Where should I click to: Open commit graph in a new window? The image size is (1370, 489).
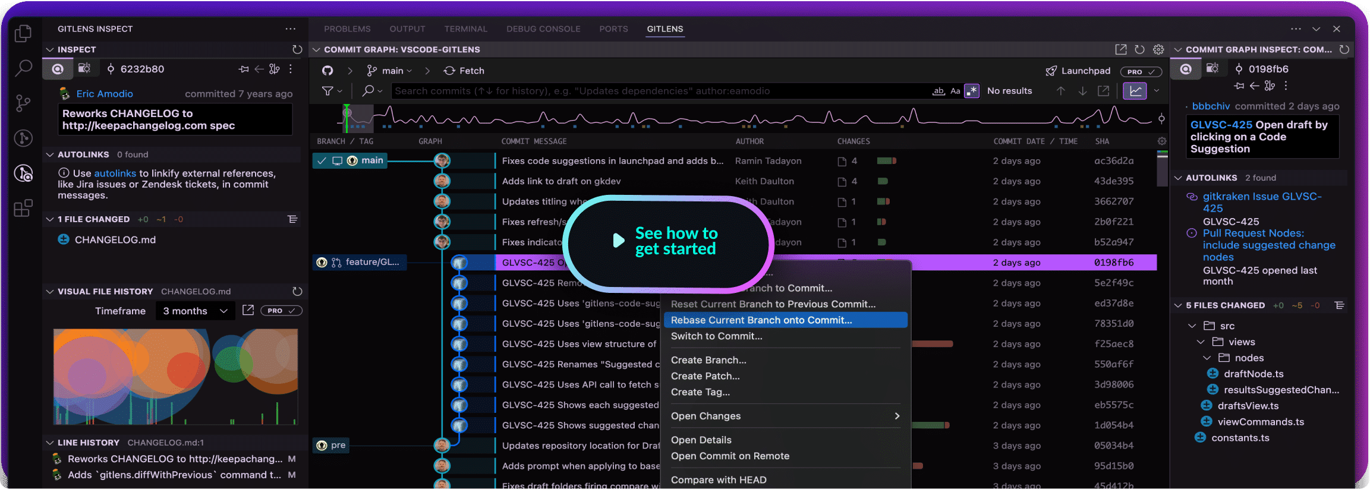point(1120,49)
